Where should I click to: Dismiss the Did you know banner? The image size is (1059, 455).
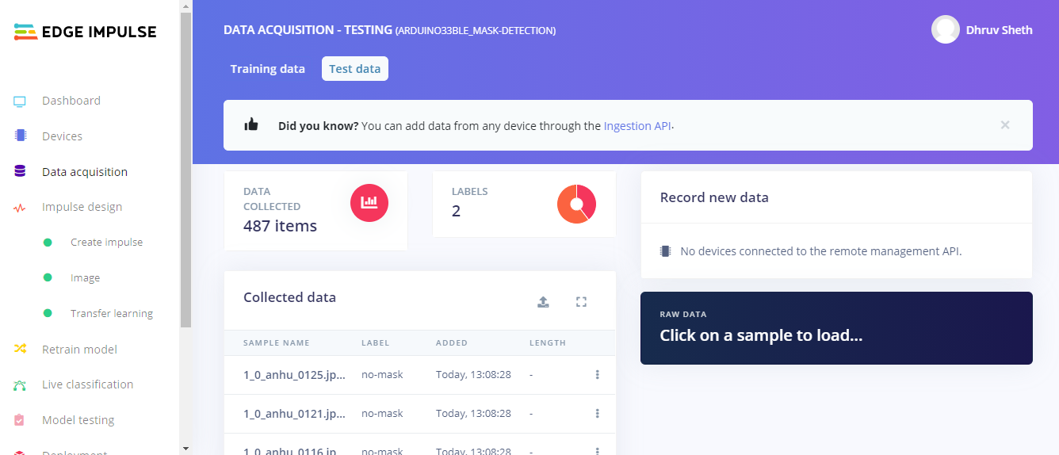point(1004,125)
